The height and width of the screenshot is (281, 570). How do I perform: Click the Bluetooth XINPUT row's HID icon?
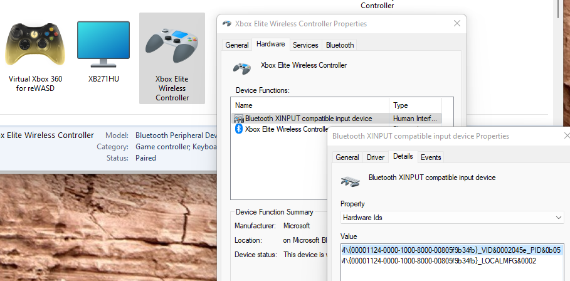pos(239,119)
